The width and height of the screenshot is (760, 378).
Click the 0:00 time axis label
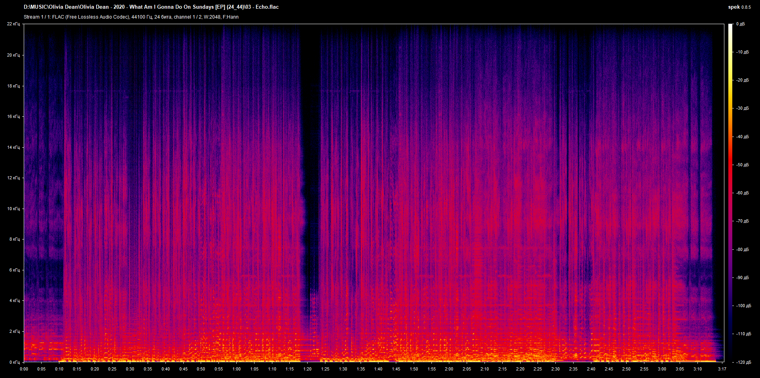pyautogui.click(x=24, y=369)
